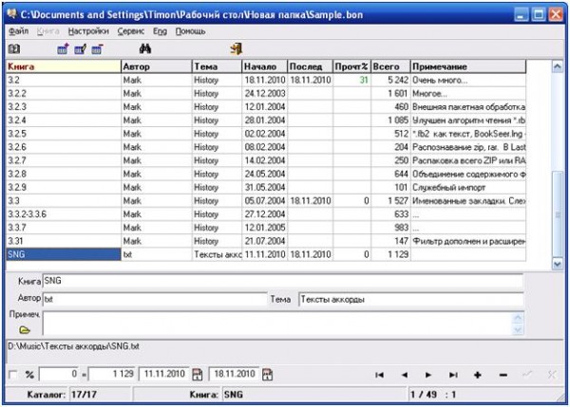
Task: Open calendar next to 11.11.2010 date field
Action: pos(198,375)
